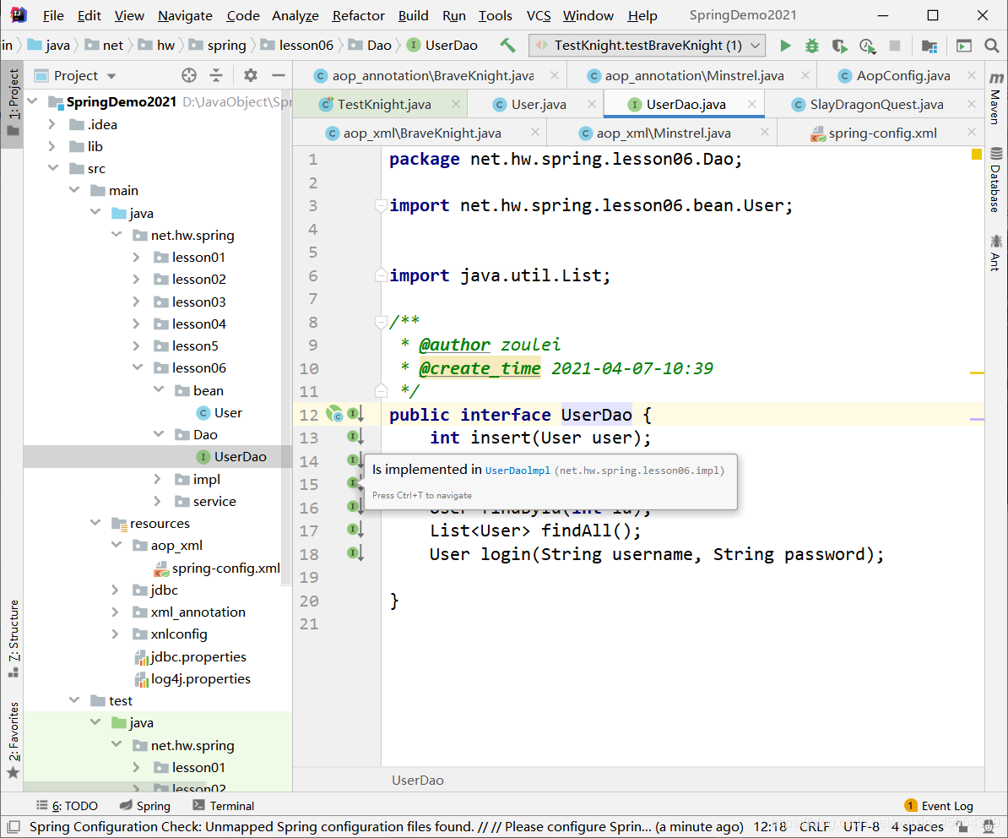Open the File menu

[x=52, y=15]
